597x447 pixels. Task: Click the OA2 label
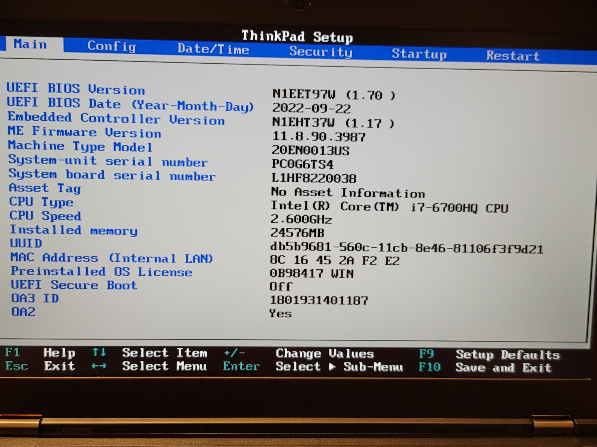(x=23, y=311)
